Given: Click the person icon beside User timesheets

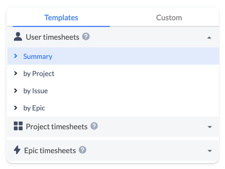Looking at the screenshot, I should (x=18, y=37).
